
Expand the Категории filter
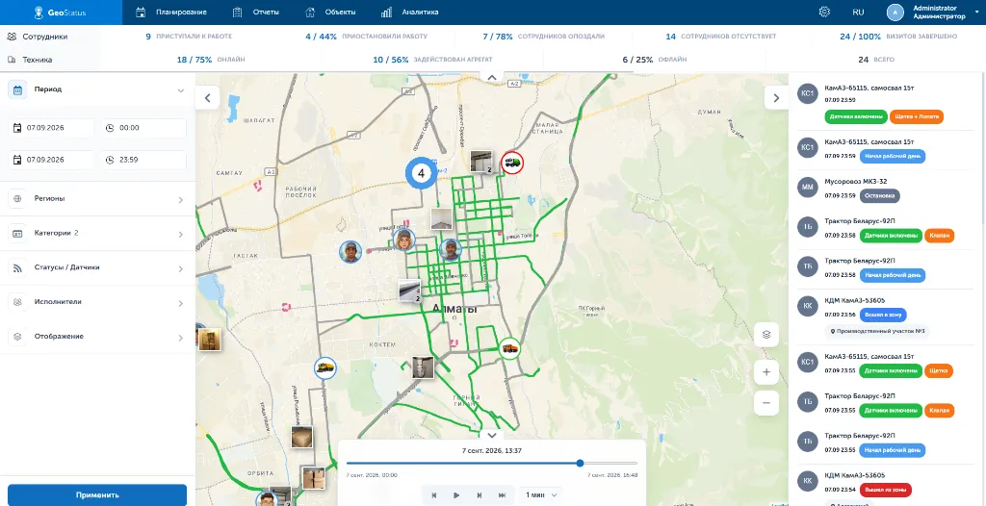(x=181, y=235)
